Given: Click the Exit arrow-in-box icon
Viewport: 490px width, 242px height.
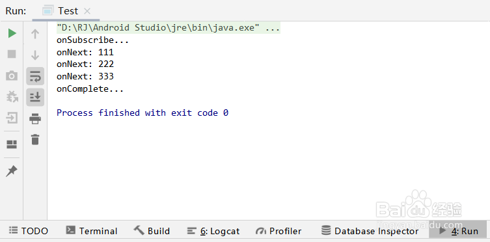Looking at the screenshot, I should point(12,118).
